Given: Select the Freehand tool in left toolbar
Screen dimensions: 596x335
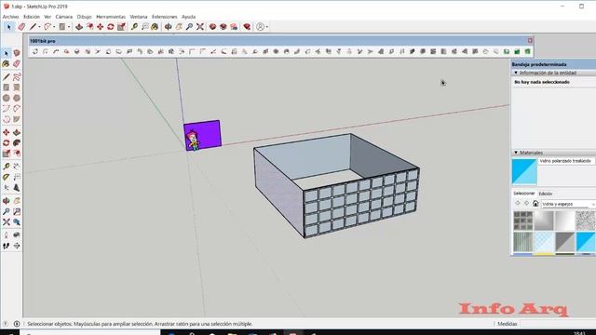Looking at the screenshot, I should click(x=17, y=77).
